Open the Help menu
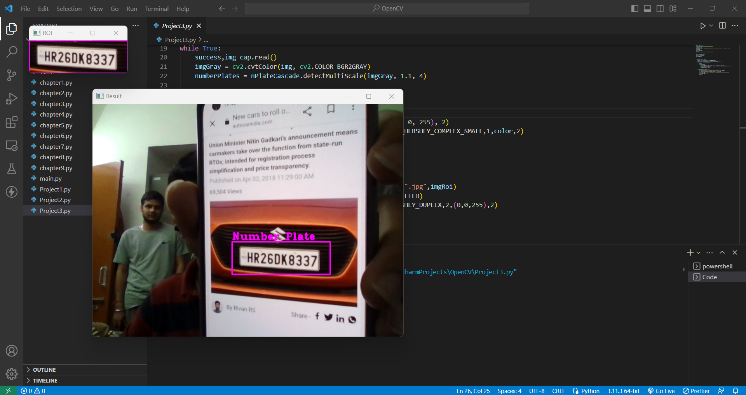Image resolution: width=746 pixels, height=395 pixels. pos(183,9)
